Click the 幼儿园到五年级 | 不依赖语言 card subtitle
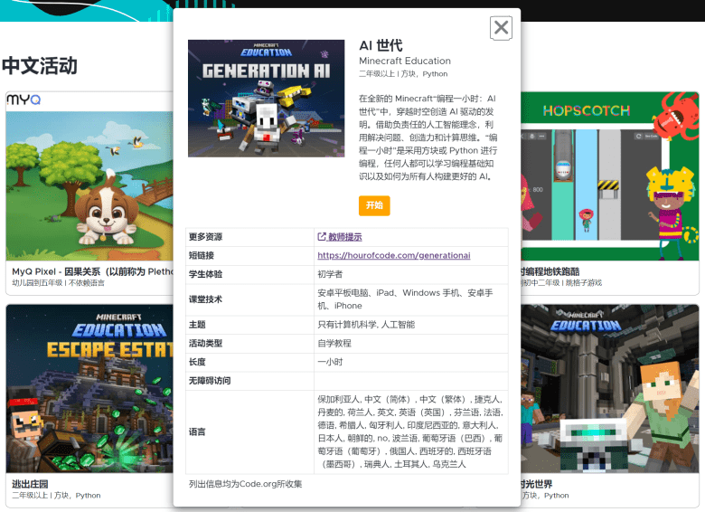 [x=58, y=282]
